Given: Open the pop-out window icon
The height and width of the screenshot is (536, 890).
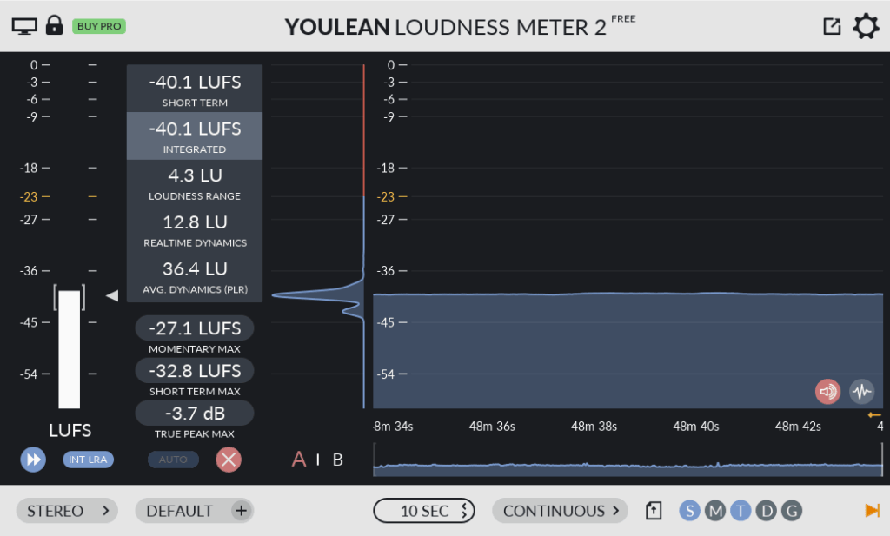Looking at the screenshot, I should coord(832,26).
